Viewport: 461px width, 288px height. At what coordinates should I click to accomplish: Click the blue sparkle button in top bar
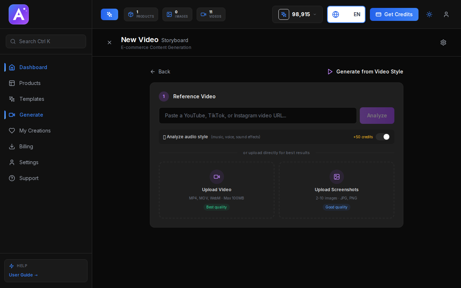(109, 14)
